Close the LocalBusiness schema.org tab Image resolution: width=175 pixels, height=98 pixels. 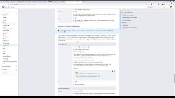click(x=65, y=2)
